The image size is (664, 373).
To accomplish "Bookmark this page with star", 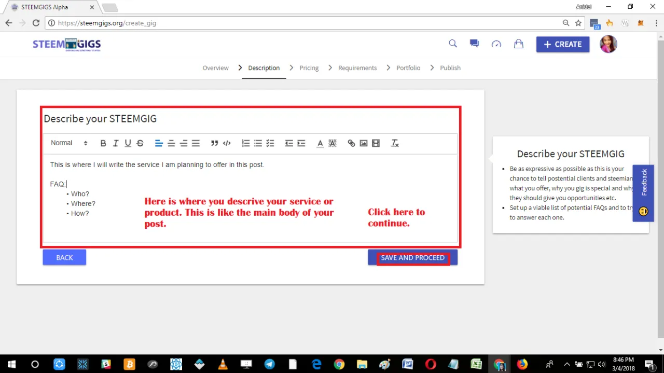I will (x=578, y=23).
